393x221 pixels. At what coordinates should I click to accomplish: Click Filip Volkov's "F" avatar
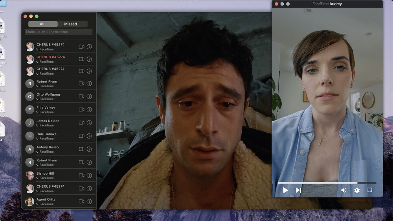click(29, 110)
